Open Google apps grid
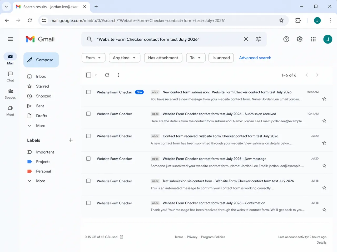337x252 pixels. click(313, 39)
